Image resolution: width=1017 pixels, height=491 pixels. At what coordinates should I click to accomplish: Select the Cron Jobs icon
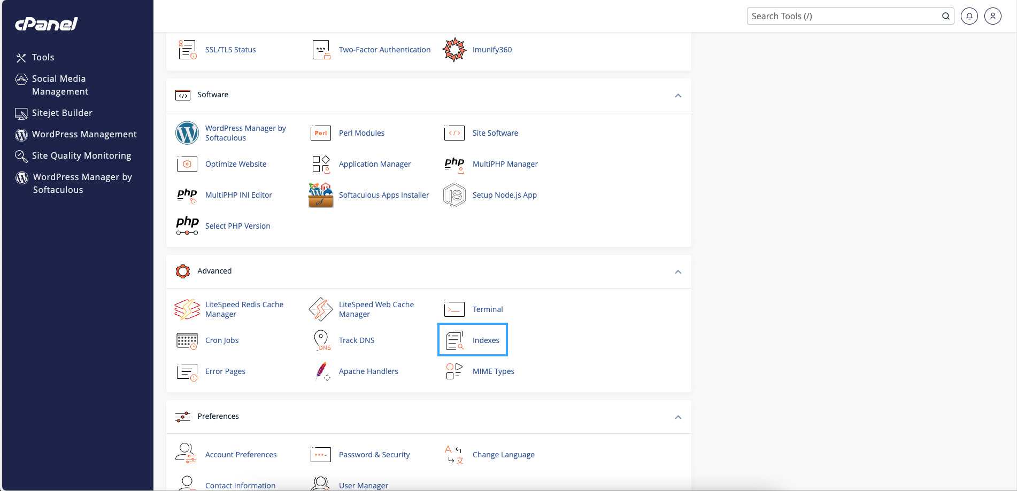coord(186,340)
